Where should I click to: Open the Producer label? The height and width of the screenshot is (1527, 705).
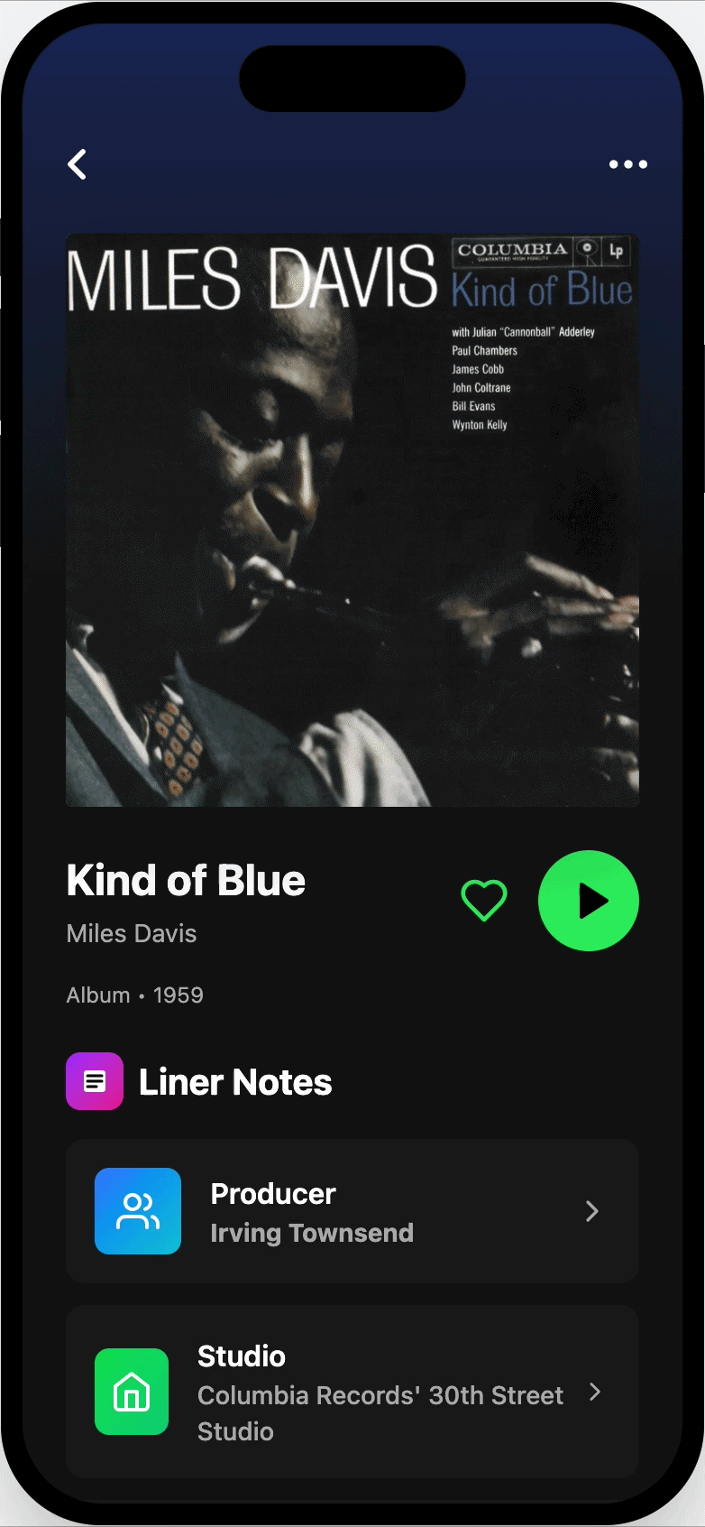pos(273,1194)
